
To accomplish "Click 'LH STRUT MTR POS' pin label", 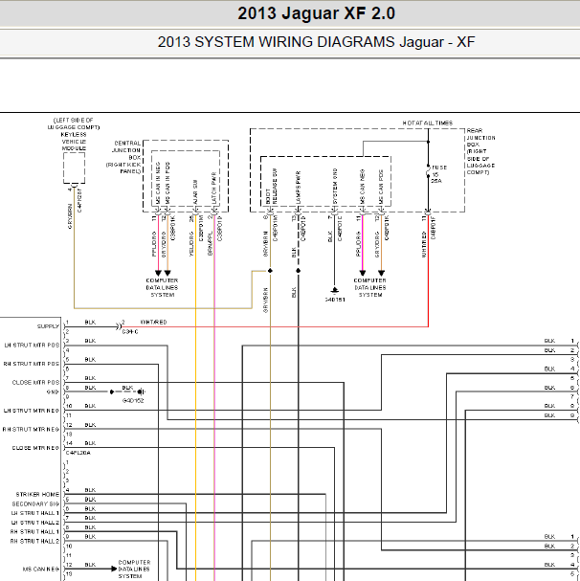I will [32, 345].
